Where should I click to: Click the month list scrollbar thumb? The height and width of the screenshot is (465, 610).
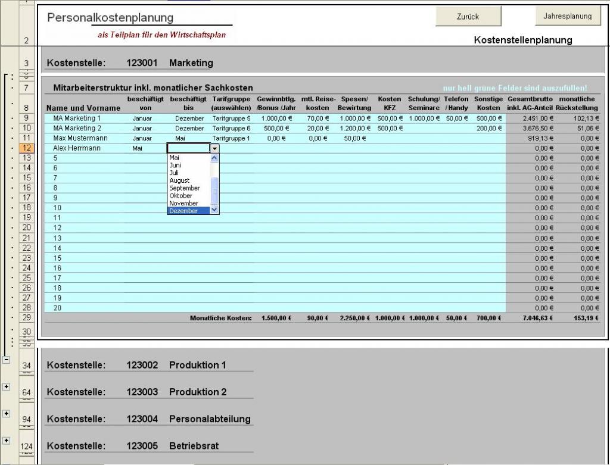tap(215, 191)
